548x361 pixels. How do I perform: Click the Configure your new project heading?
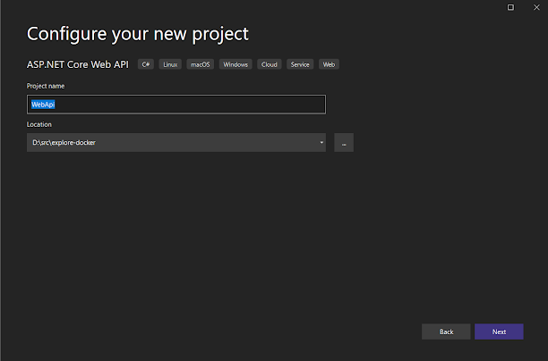click(x=138, y=34)
